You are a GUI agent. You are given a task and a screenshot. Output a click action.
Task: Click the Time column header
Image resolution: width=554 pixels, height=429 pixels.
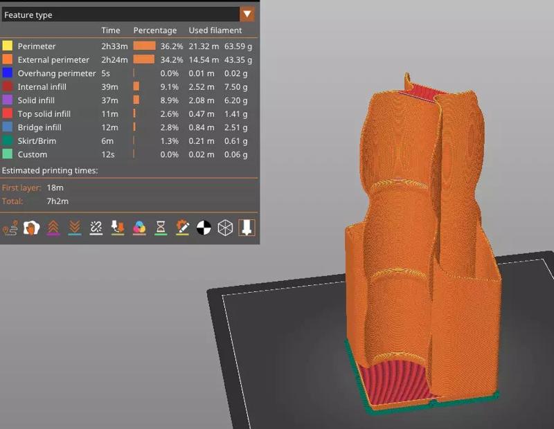pos(111,30)
